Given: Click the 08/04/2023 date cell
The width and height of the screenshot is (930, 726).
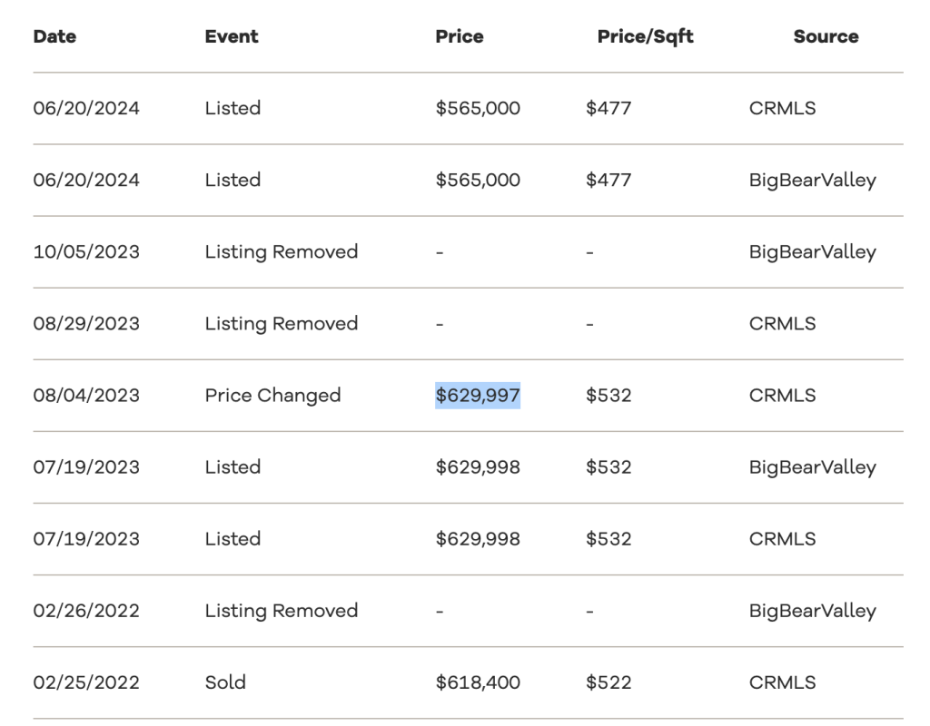Looking at the screenshot, I should 86,396.
